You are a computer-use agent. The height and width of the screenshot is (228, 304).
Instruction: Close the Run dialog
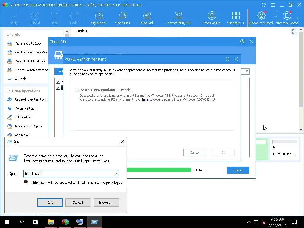[x=122, y=142]
